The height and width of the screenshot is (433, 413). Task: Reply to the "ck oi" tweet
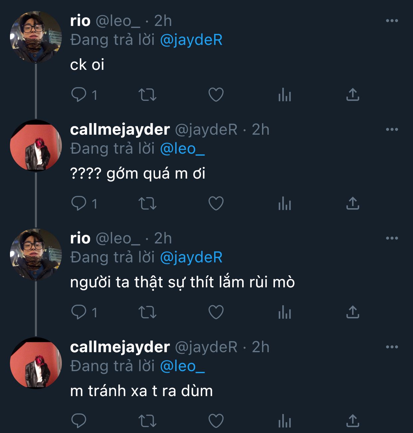pos(79,95)
